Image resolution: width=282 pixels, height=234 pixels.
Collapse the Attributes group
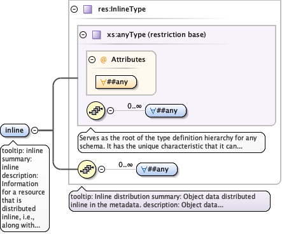(x=92, y=59)
